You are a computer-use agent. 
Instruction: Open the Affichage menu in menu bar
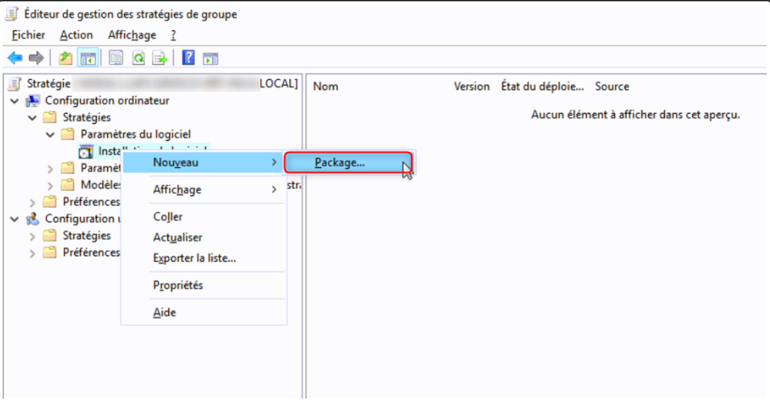[131, 35]
